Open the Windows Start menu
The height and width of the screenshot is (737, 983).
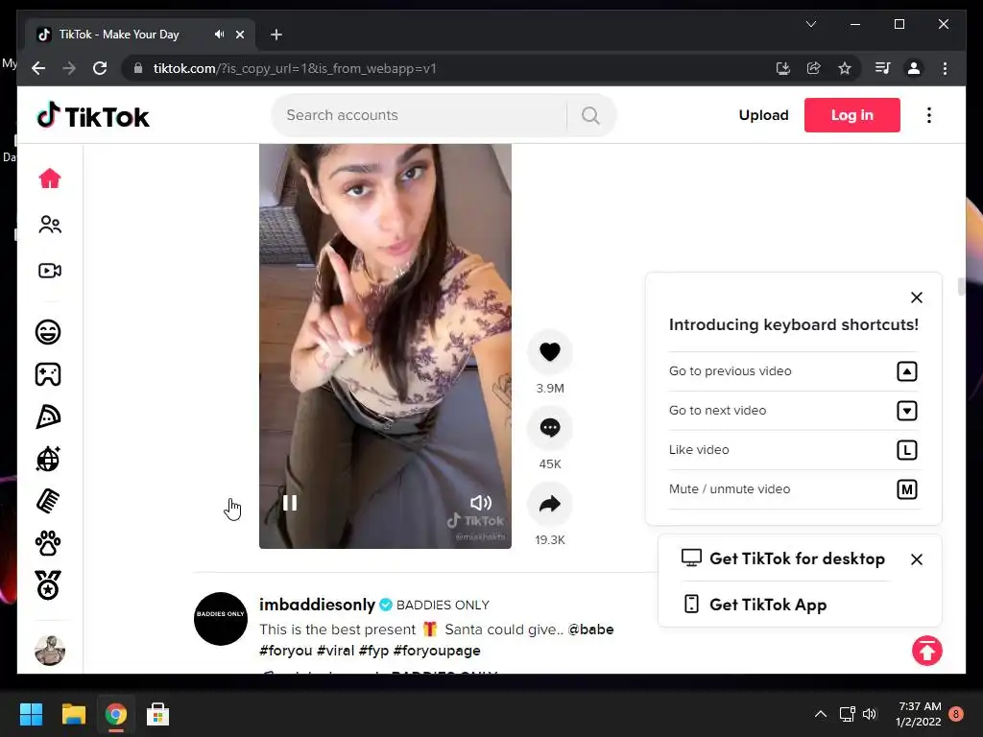click(x=31, y=714)
